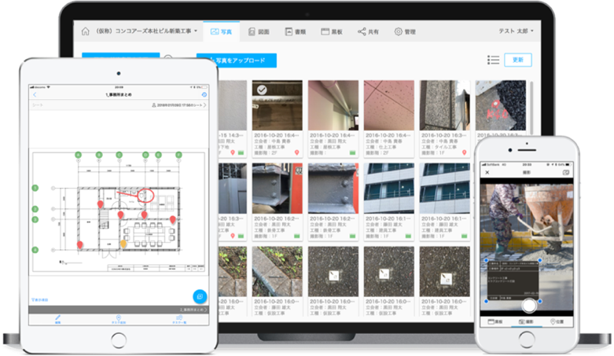The height and width of the screenshot is (356, 614).
Task: Open the project name dropdown in header
Action: (147, 31)
